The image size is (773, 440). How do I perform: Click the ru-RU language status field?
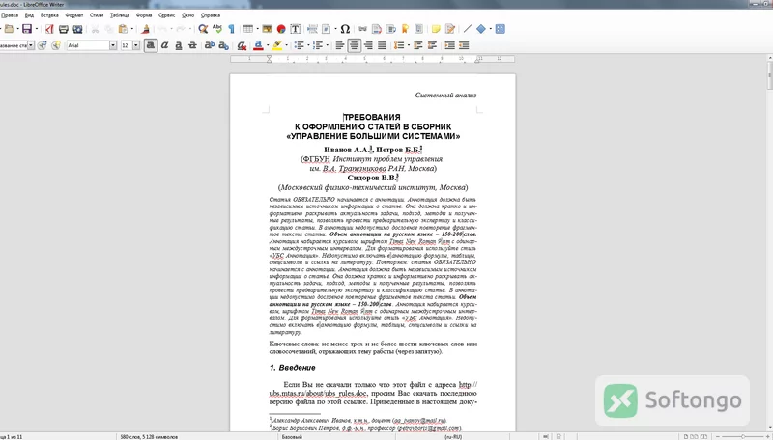[453, 436]
